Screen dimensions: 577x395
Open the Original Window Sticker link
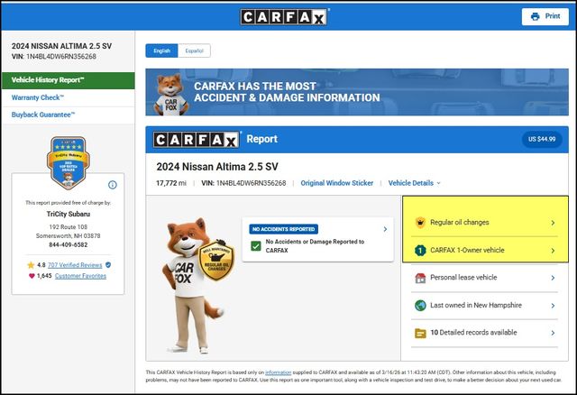336,183
